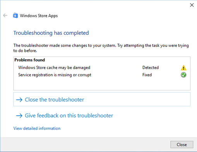The height and width of the screenshot is (152, 197).
Task: Click the troubleshooter made some changes message
Action: coord(101,48)
